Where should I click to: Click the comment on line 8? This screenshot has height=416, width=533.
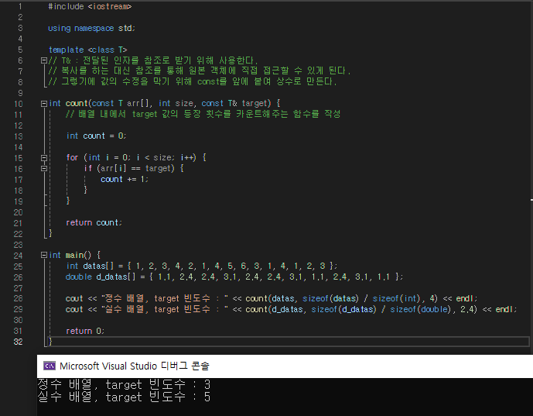coord(193,81)
